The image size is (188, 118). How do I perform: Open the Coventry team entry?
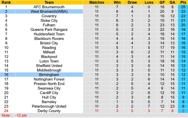(x=49, y=16)
